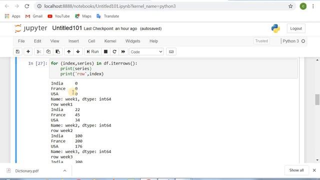The width and height of the screenshot is (320, 180).
Task: Open the View menu
Action: 54,41
